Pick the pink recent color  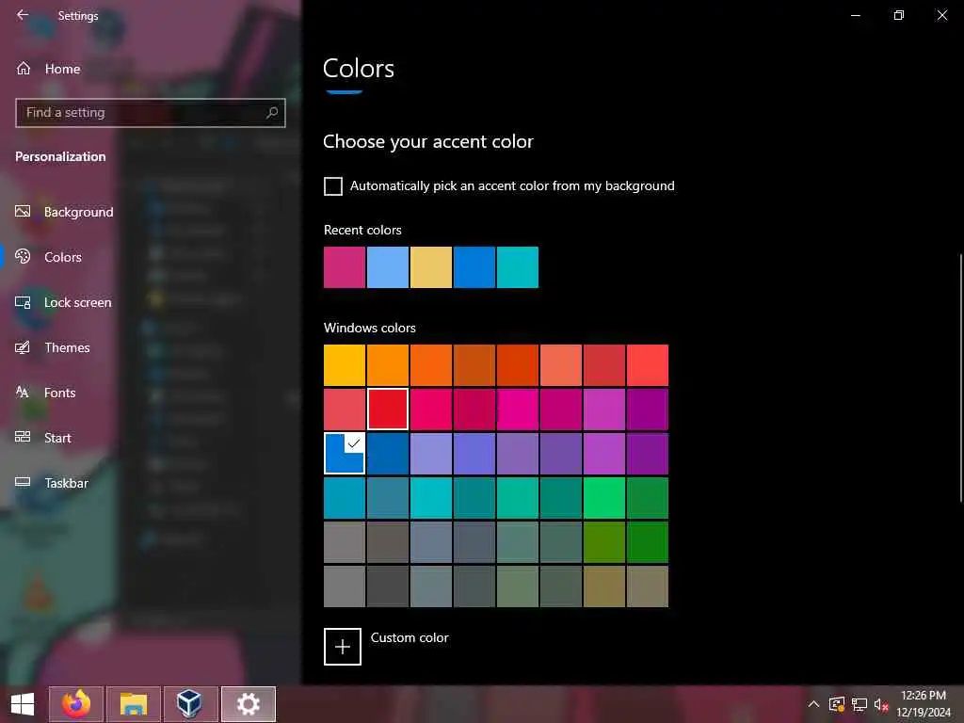345,267
